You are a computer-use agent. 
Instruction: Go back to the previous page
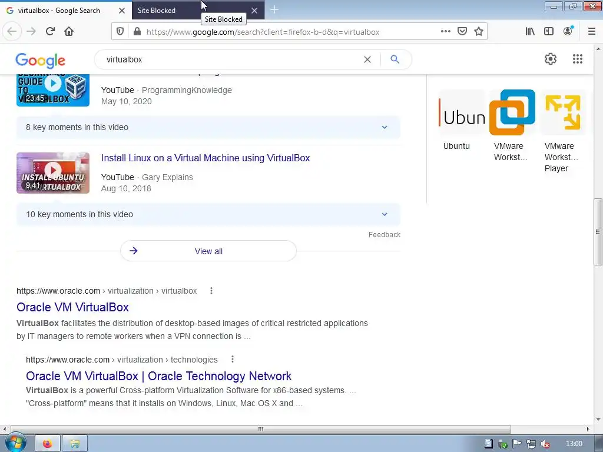click(x=12, y=31)
